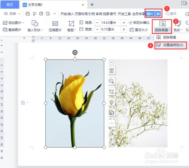Click the zoom magnifier icon beside image

pyautogui.click(x=112, y=81)
